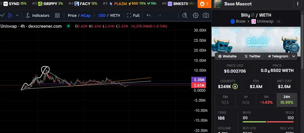
Task: Open trending list with the flame button
Action: point(204,4)
